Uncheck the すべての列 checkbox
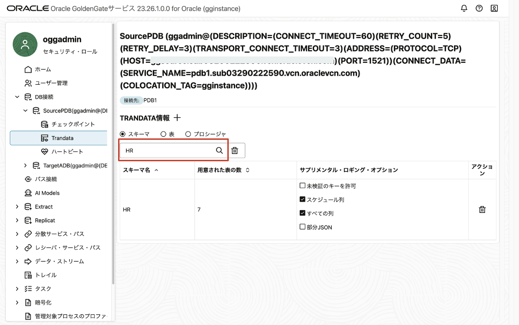 pos(302,213)
